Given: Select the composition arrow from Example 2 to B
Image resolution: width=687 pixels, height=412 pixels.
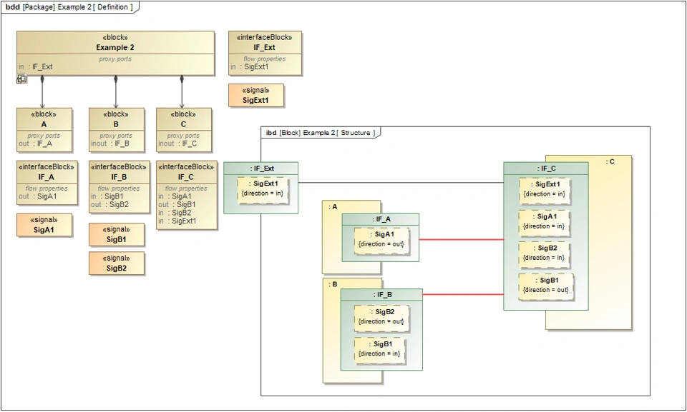Looking at the screenshot, I should pyautogui.click(x=116, y=92).
